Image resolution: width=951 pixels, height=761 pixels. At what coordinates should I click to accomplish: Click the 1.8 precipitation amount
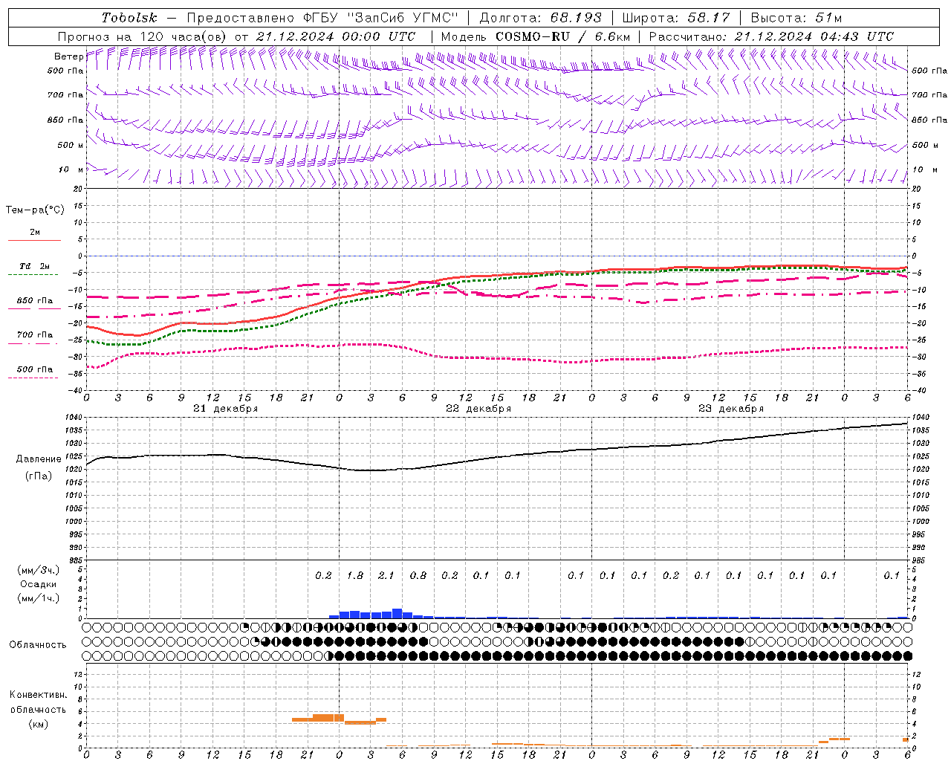pyautogui.click(x=355, y=576)
